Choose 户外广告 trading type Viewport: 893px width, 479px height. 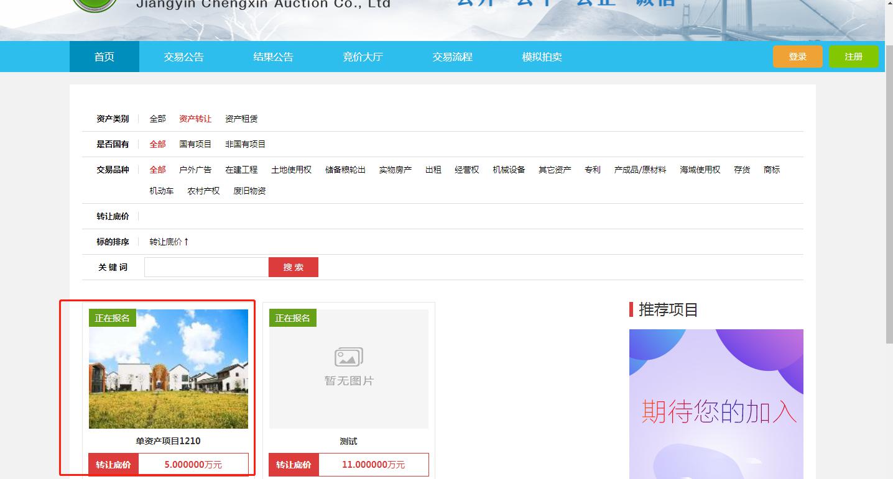pyautogui.click(x=195, y=170)
